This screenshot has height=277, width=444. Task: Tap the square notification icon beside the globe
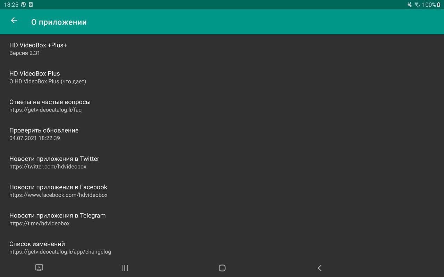click(31, 5)
